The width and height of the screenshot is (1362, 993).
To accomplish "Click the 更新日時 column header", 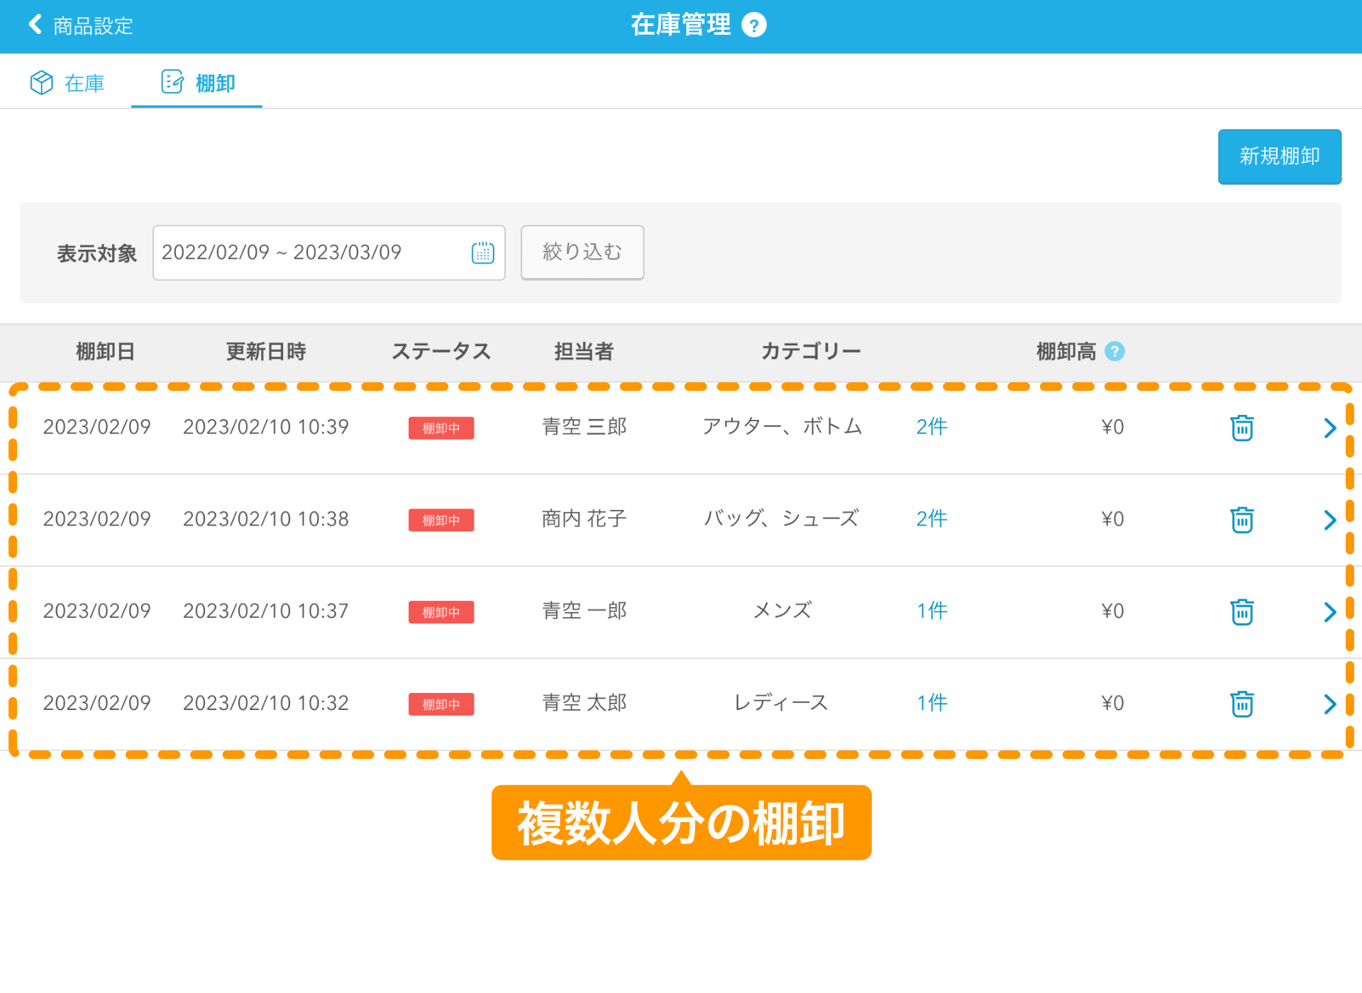I will 266,351.
